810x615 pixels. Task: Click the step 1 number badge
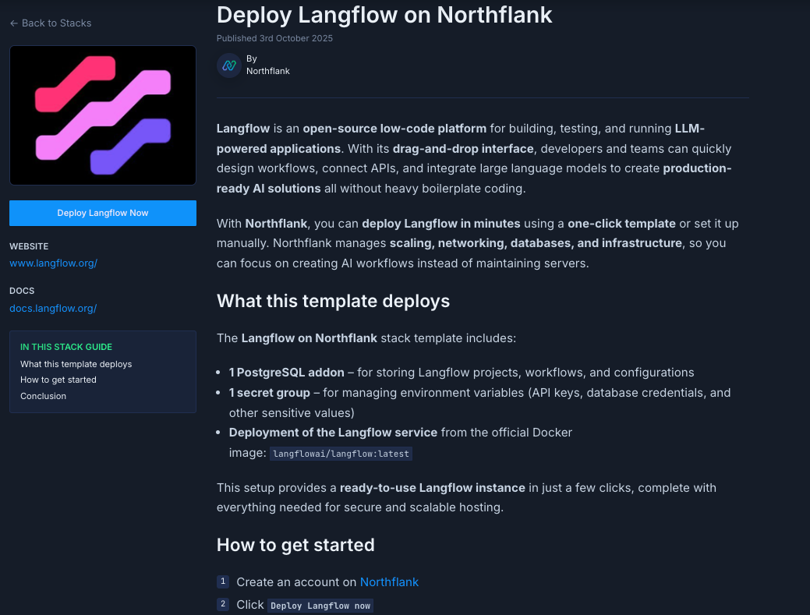point(223,581)
